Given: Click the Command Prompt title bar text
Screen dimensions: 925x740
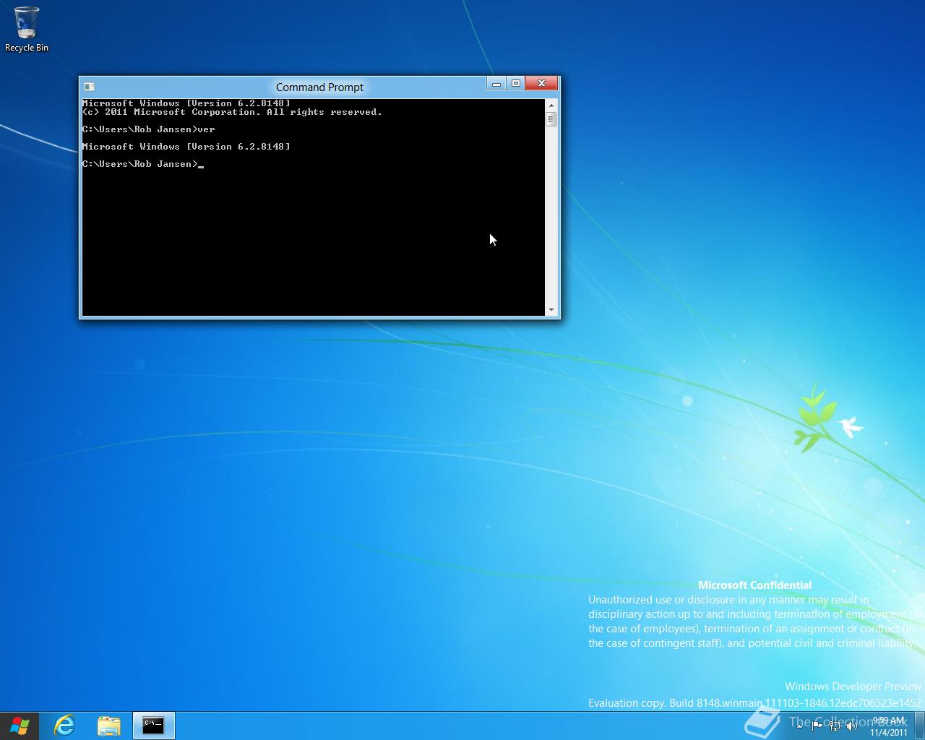Looking at the screenshot, I should click(x=319, y=87).
